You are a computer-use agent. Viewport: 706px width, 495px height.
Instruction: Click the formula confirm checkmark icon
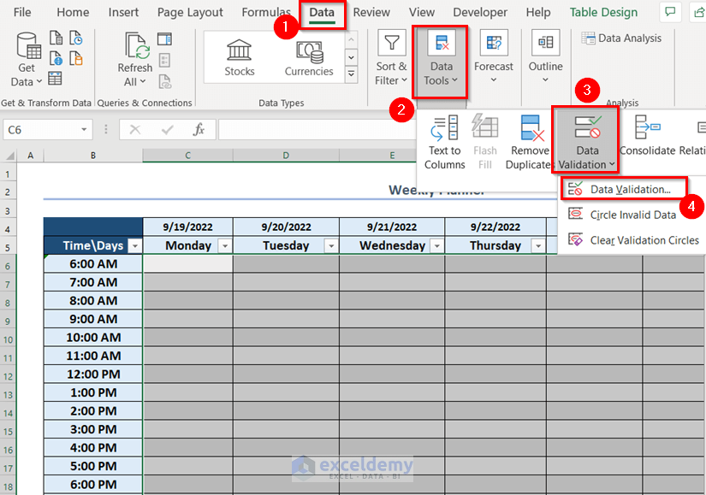point(167,130)
